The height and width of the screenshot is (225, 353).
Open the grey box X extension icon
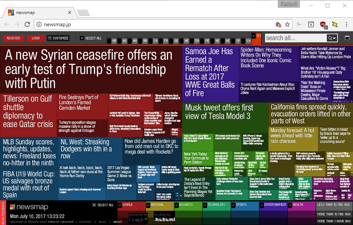pos(311,24)
